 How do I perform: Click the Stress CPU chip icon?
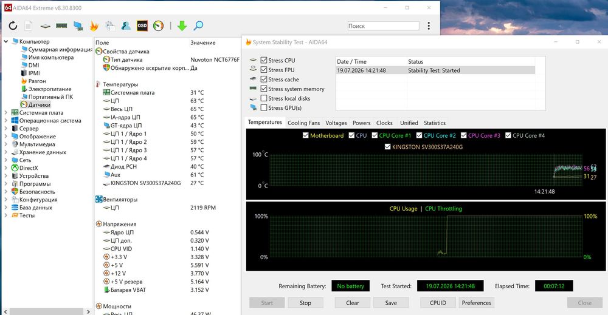(253, 60)
